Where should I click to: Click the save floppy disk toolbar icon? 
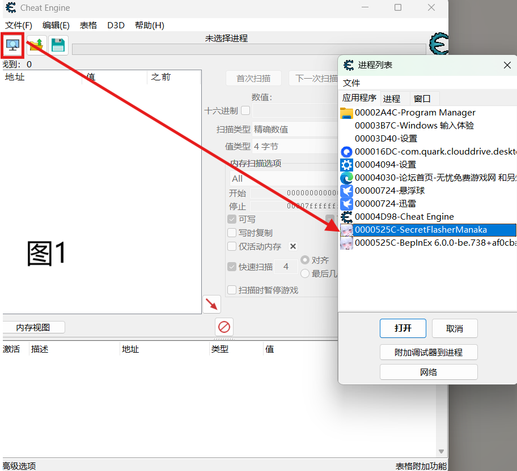point(58,45)
